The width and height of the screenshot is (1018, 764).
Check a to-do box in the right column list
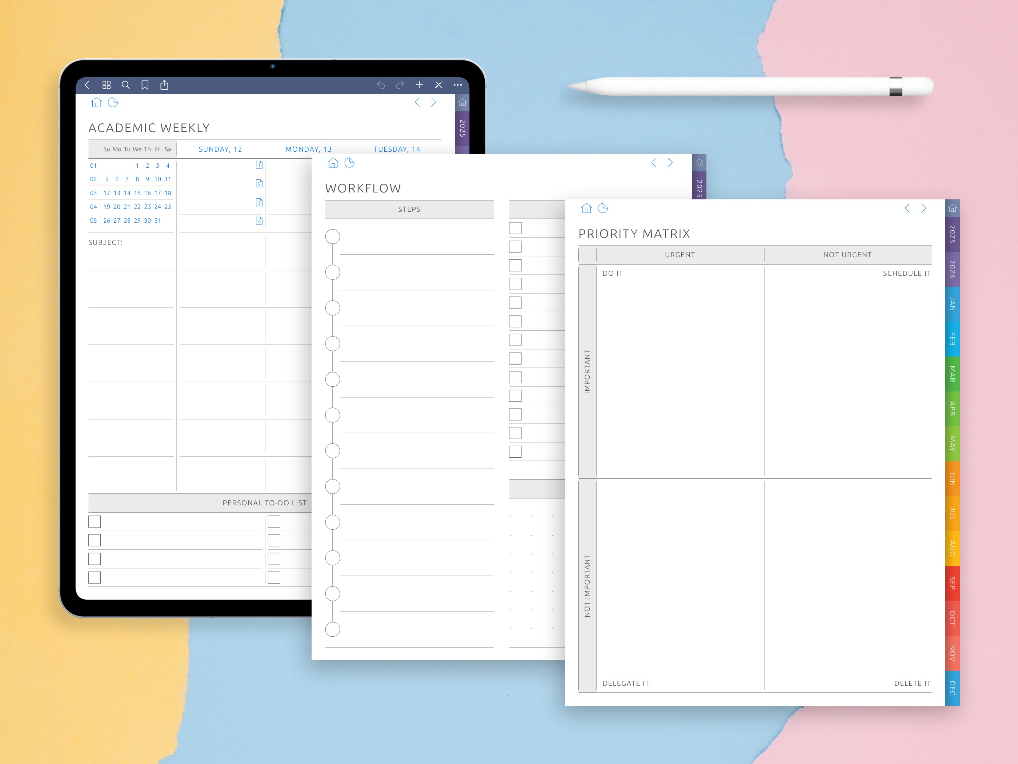click(274, 522)
